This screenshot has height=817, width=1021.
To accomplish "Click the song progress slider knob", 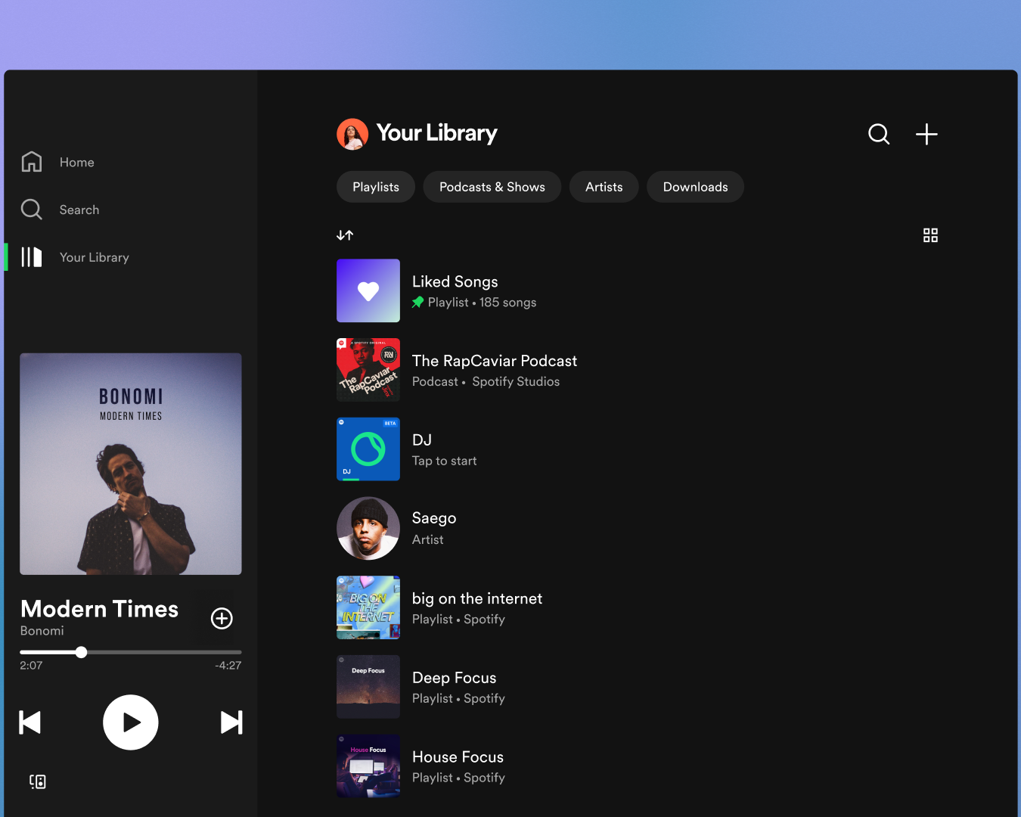I will pos(81,652).
